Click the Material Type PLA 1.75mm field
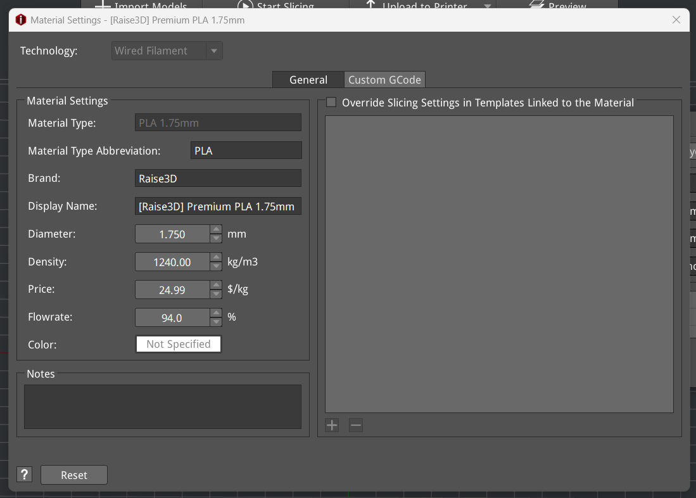 pyautogui.click(x=218, y=123)
